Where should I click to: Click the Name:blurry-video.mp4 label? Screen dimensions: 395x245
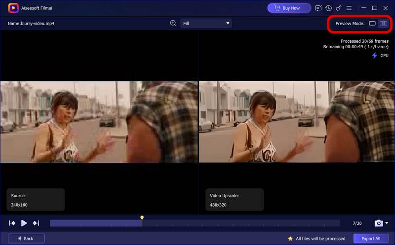tap(31, 23)
